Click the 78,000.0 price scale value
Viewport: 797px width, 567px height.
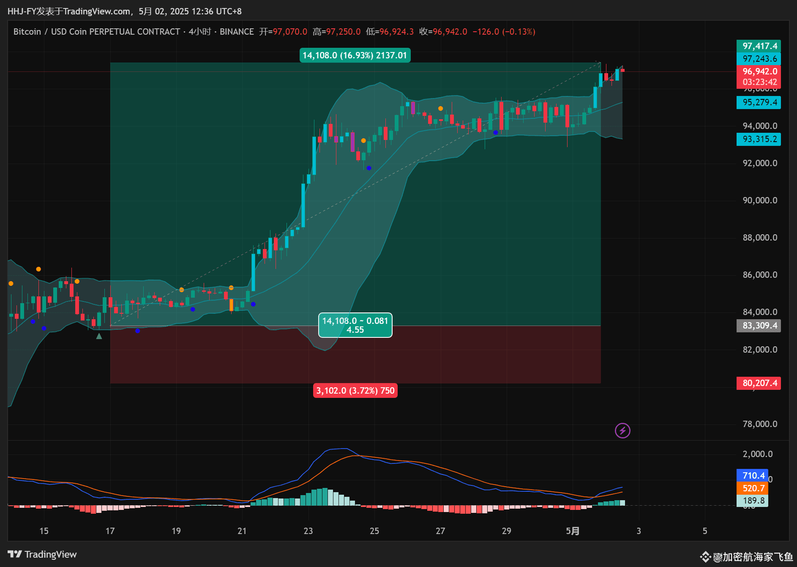tap(760, 424)
